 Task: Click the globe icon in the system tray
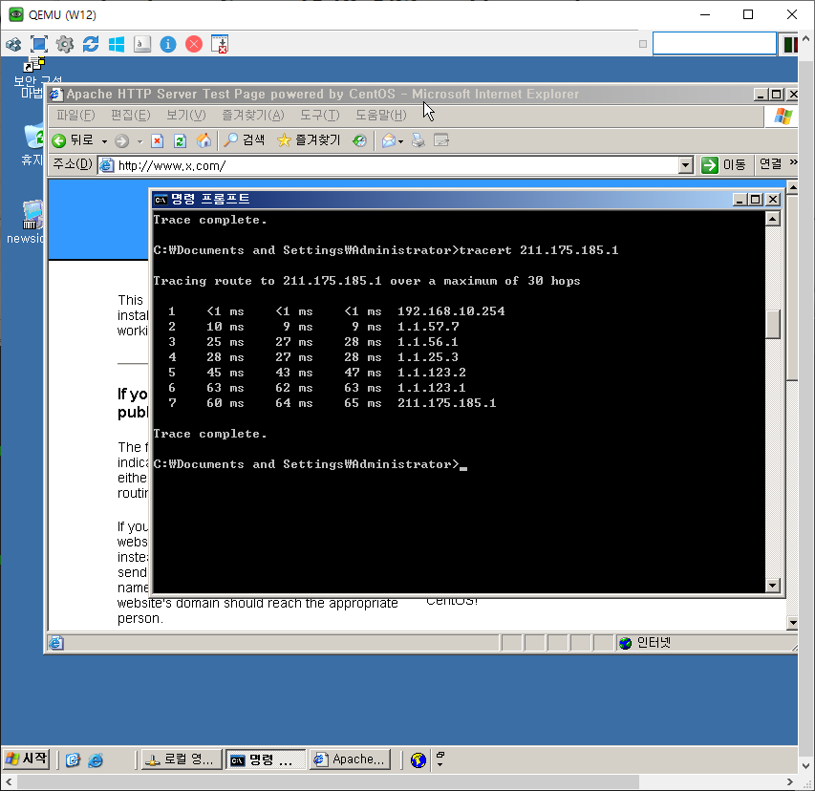[418, 759]
